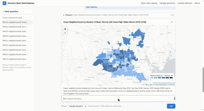Viewport: 204px width, 111px height.
Task: Open the last conversation in the sidebar list
Action: pos(17,59)
